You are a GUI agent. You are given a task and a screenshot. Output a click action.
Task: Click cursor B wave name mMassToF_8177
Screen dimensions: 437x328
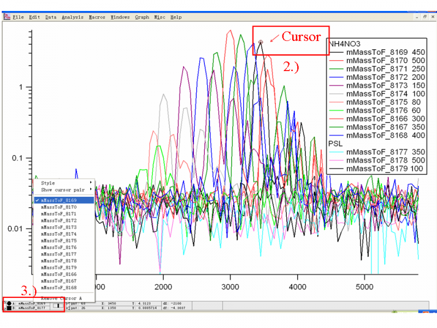33,309
